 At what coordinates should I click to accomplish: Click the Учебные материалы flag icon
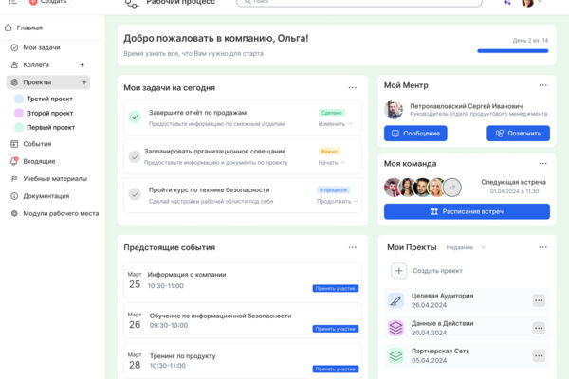(14, 179)
